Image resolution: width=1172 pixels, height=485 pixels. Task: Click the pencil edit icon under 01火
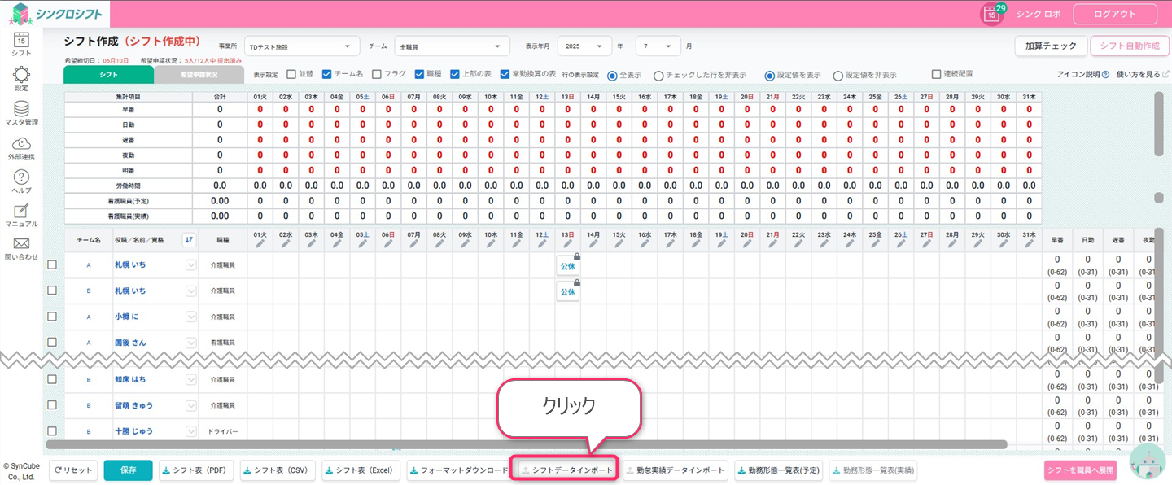pos(260,243)
